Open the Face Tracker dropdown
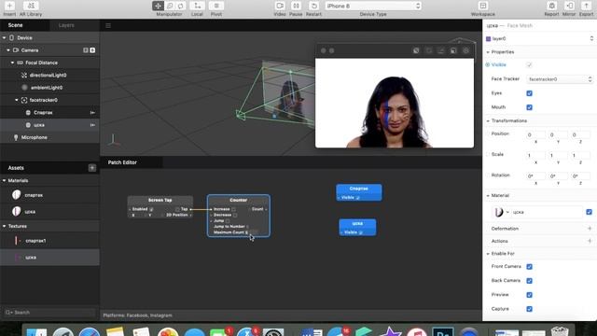 [560, 78]
